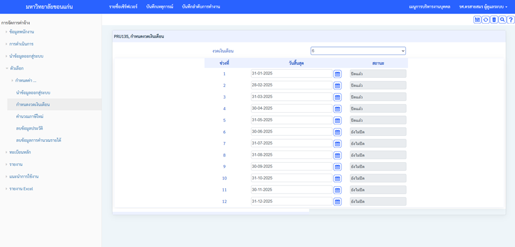The image size is (515, 247).
Task: Click the magnifying glass search icon
Action: coord(502,20)
